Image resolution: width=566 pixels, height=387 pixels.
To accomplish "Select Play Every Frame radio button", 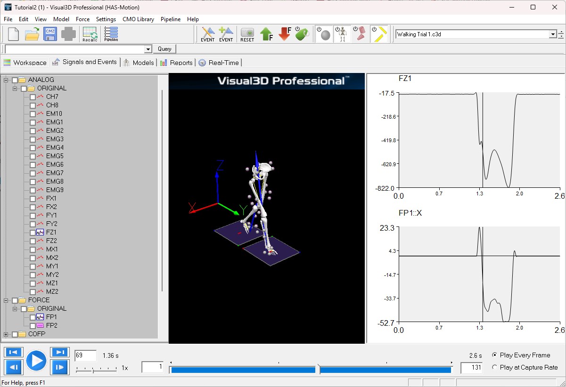I will (x=494, y=355).
